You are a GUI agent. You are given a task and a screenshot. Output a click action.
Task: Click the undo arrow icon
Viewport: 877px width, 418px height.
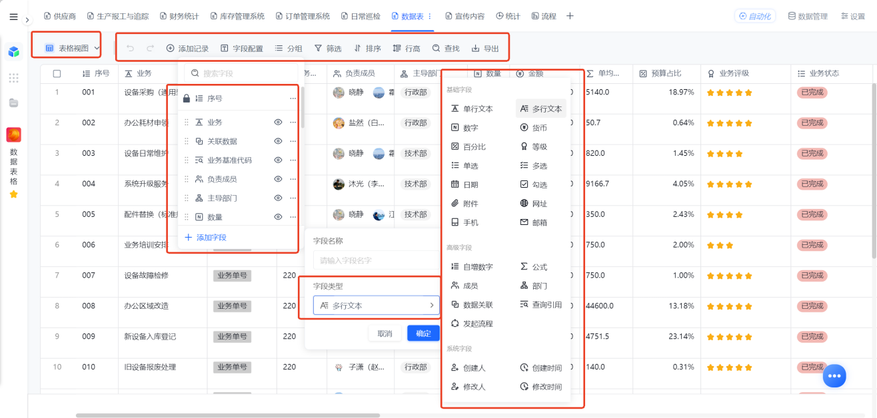point(130,49)
